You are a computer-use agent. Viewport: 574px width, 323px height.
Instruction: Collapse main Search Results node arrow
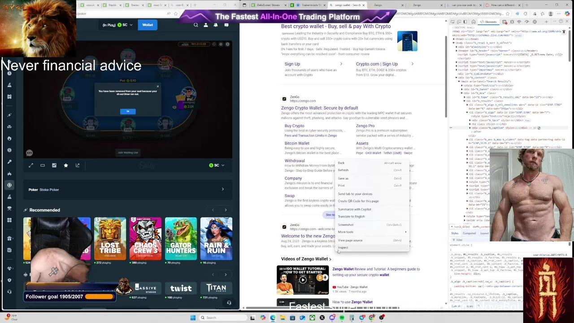coord(459,81)
